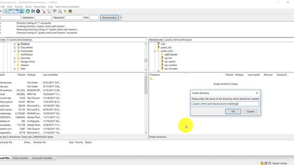Viewport: 294px width, 165px height.
Task: Cancel the current operation with black X icon
Action: click(x=38, y=11)
